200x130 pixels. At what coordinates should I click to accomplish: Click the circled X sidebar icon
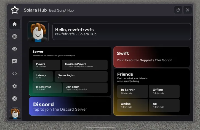coord(15,99)
